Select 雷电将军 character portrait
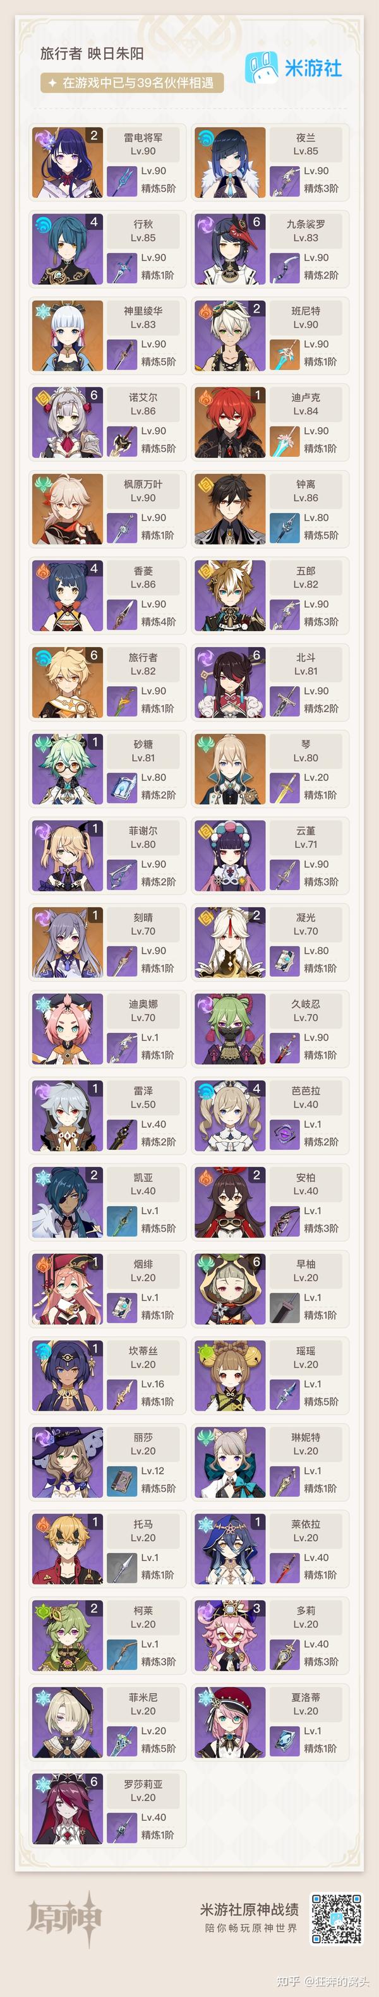 click(x=68, y=162)
